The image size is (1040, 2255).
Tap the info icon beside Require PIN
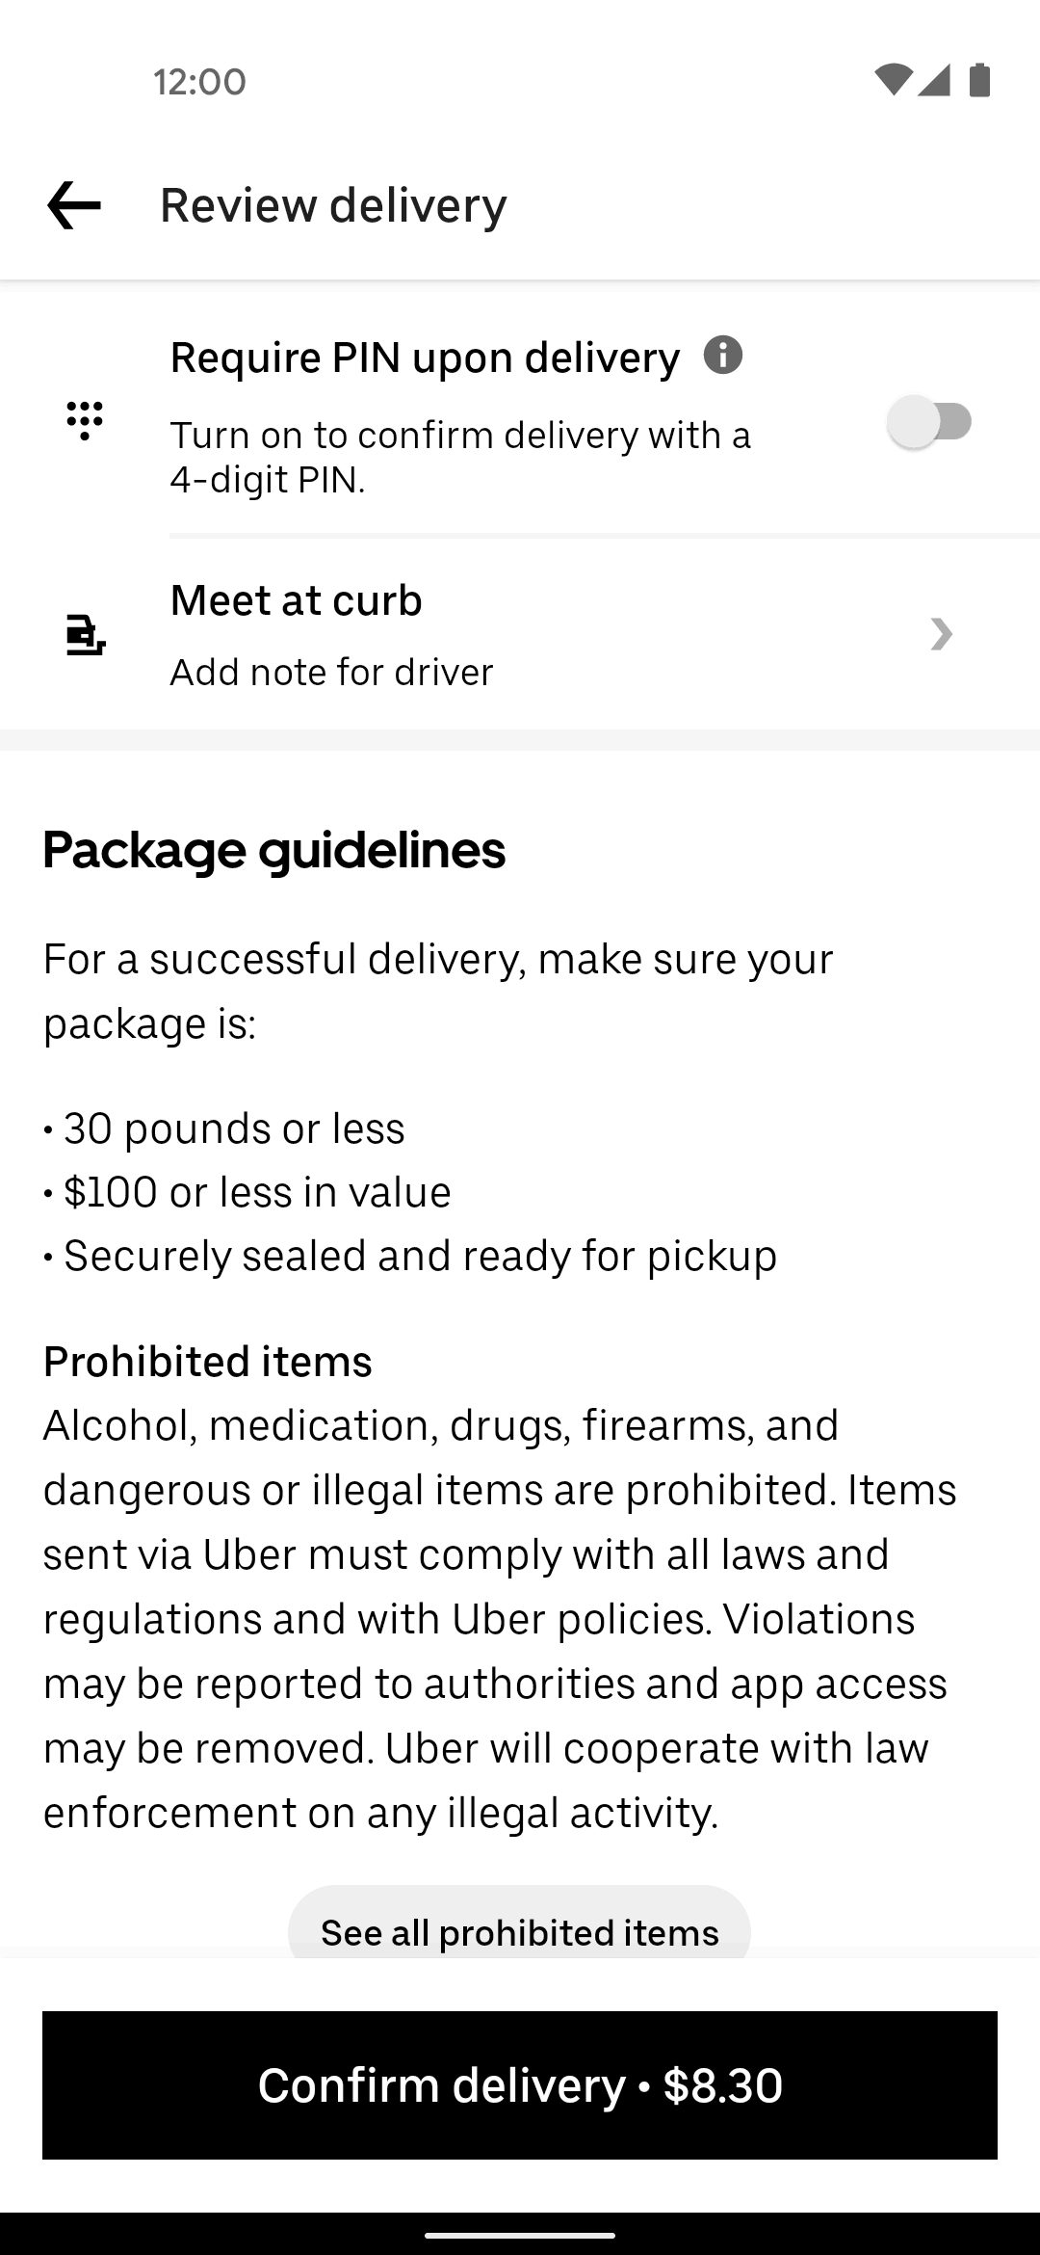click(x=723, y=356)
